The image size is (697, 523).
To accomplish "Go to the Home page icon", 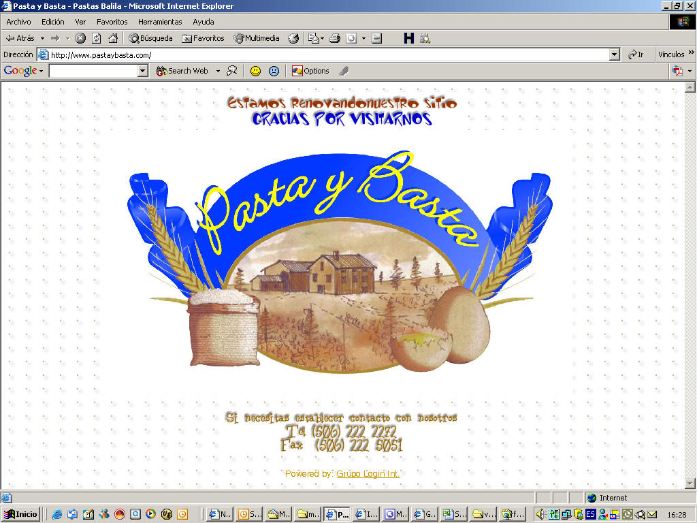I will 114,38.
